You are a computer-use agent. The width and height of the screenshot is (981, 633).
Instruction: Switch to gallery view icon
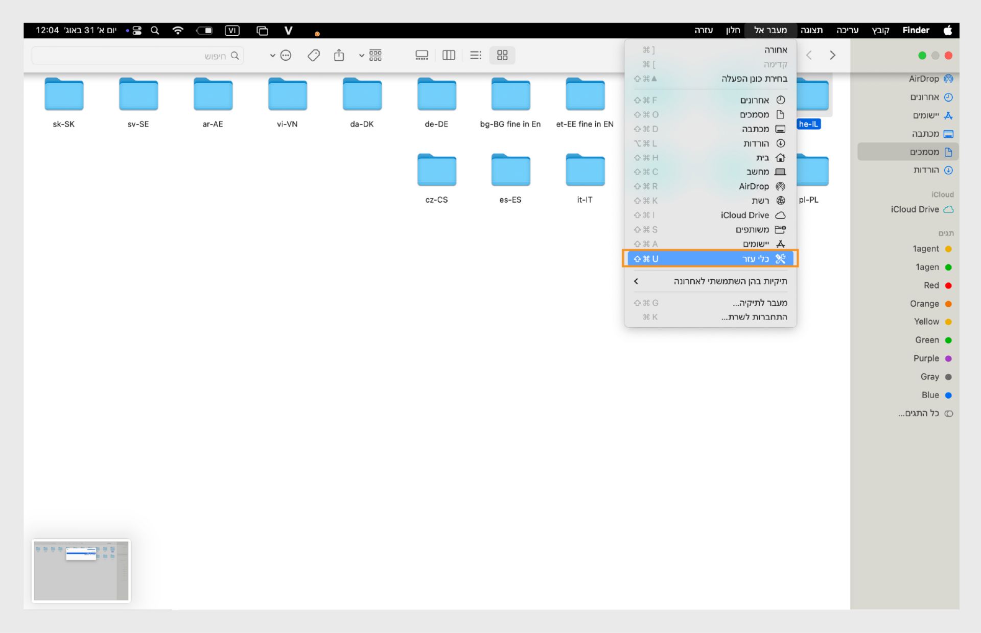point(422,55)
